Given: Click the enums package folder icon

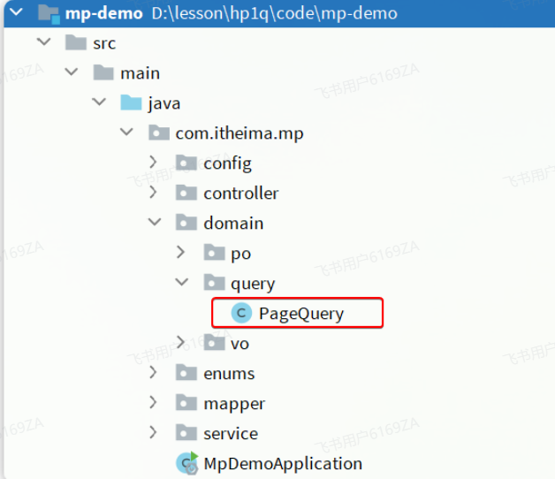Looking at the screenshot, I should pos(186,374).
